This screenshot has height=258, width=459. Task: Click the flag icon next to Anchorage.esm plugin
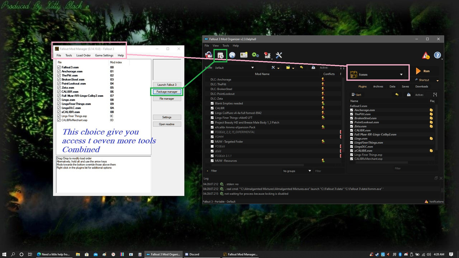(431, 110)
